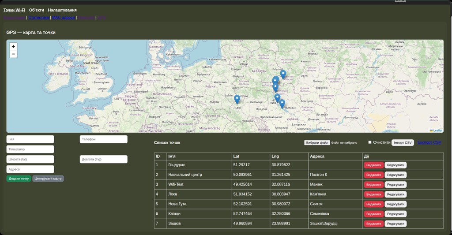The width and height of the screenshot is (452, 235).
Task: Click the Lng column header
Action: [x=289, y=157]
